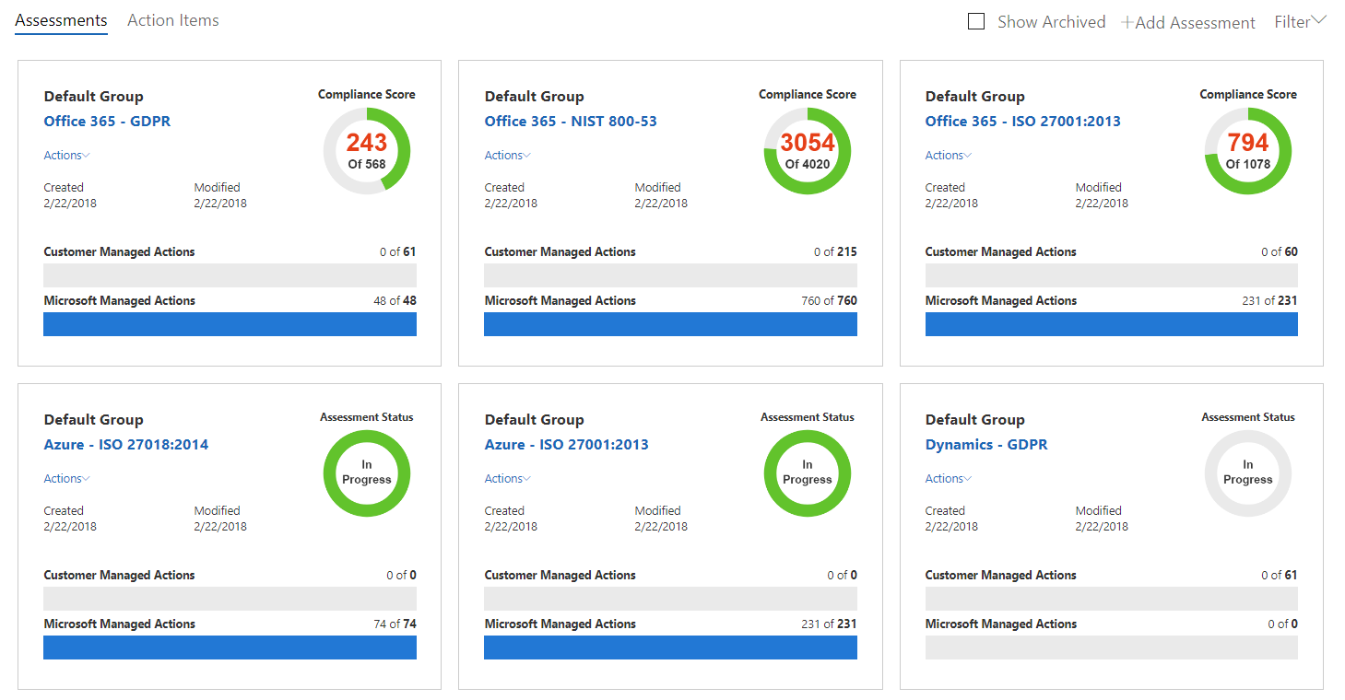Click the 243 of 568 compliance score donut
Screen dimensions: 1345x700
click(x=367, y=151)
